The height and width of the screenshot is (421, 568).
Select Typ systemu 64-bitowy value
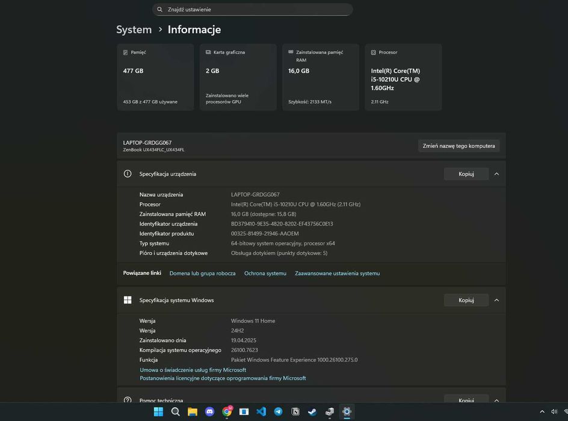tap(283, 243)
